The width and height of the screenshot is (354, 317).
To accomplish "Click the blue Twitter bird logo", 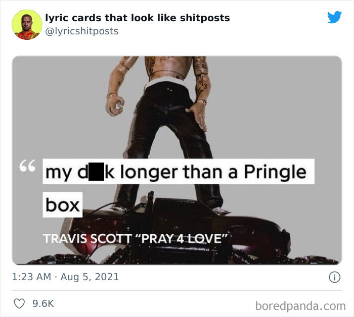I will pyautogui.click(x=334, y=17).
